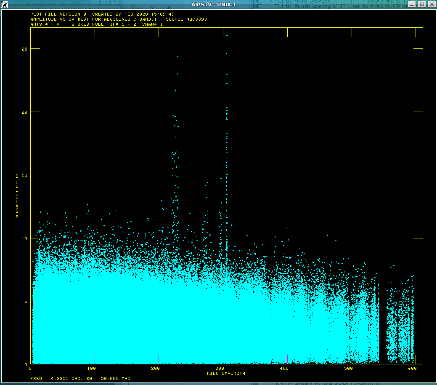Maximize the AIPSTV window
The height and width of the screenshot is (385, 437).
[x=421, y=4]
